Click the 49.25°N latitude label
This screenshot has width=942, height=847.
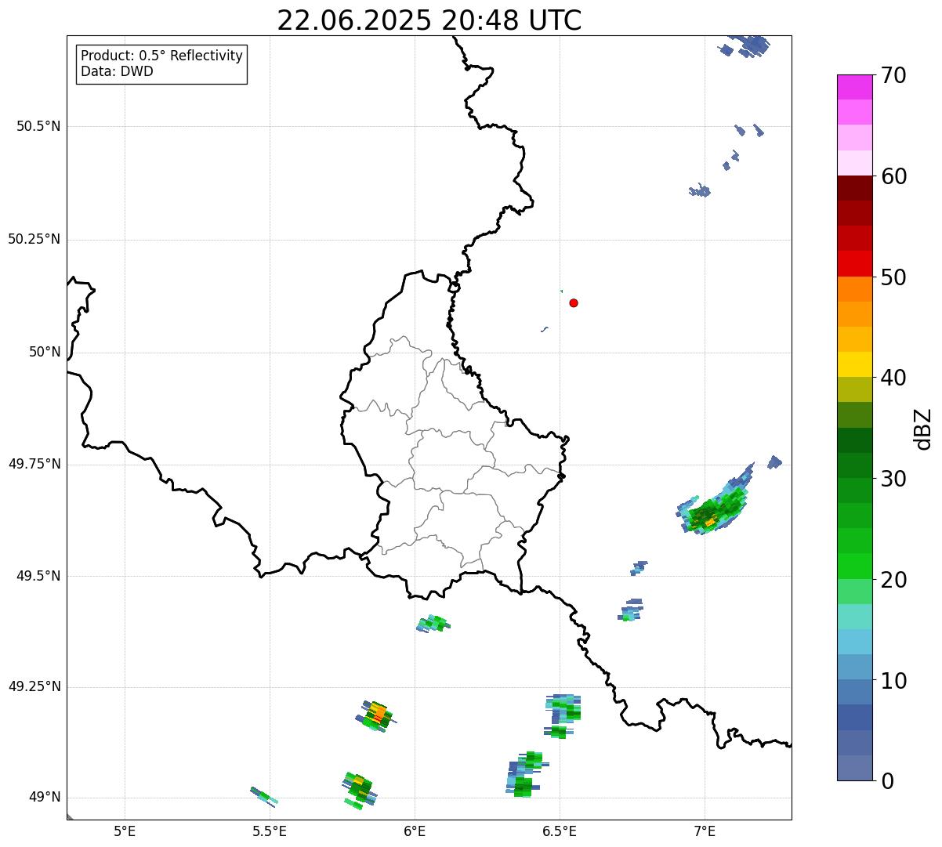pyautogui.click(x=34, y=686)
